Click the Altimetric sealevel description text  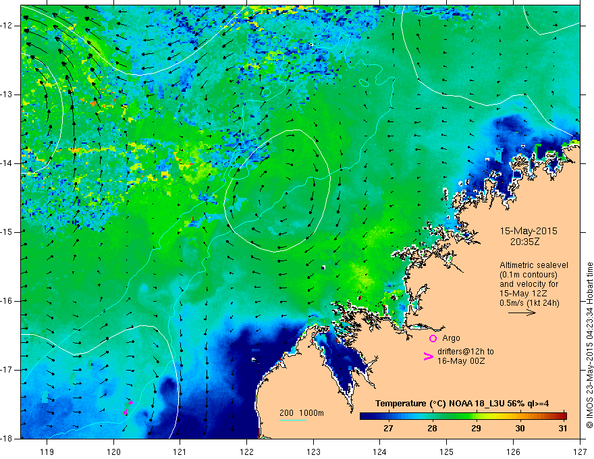point(534,283)
